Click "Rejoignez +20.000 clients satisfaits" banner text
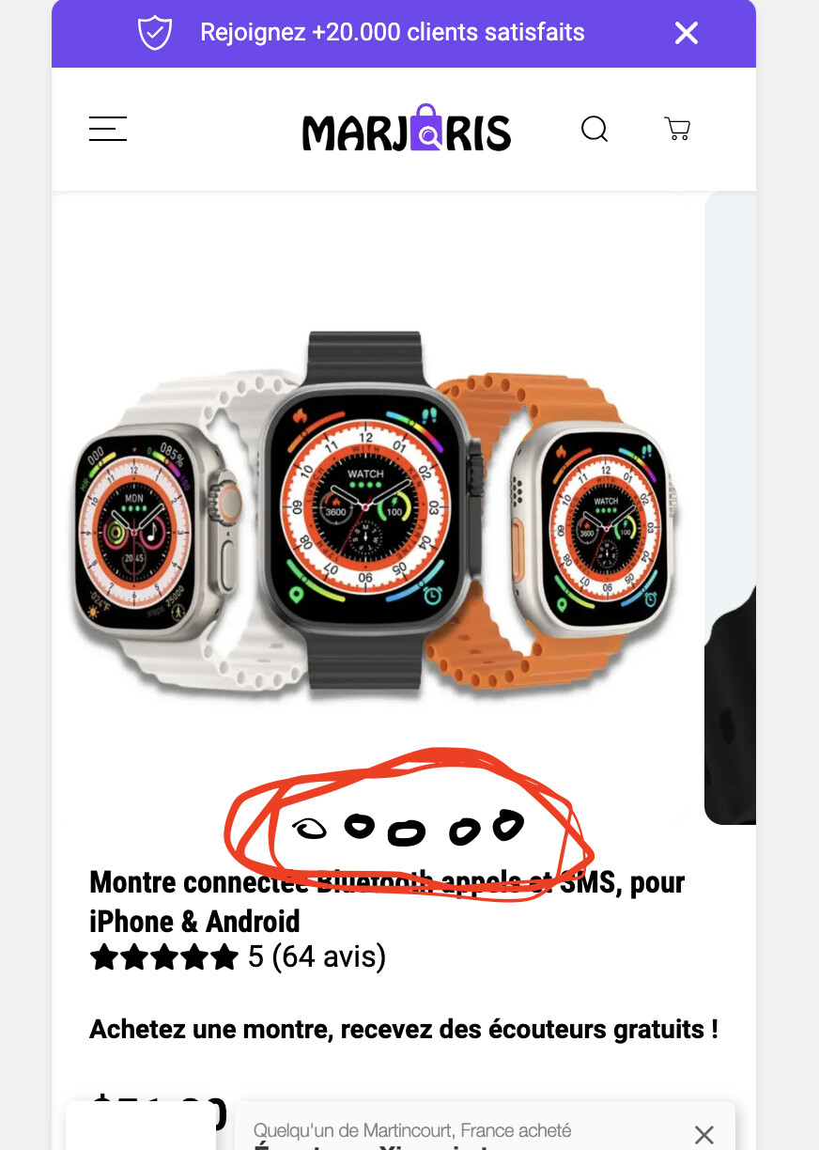819x1150 pixels. (x=393, y=33)
